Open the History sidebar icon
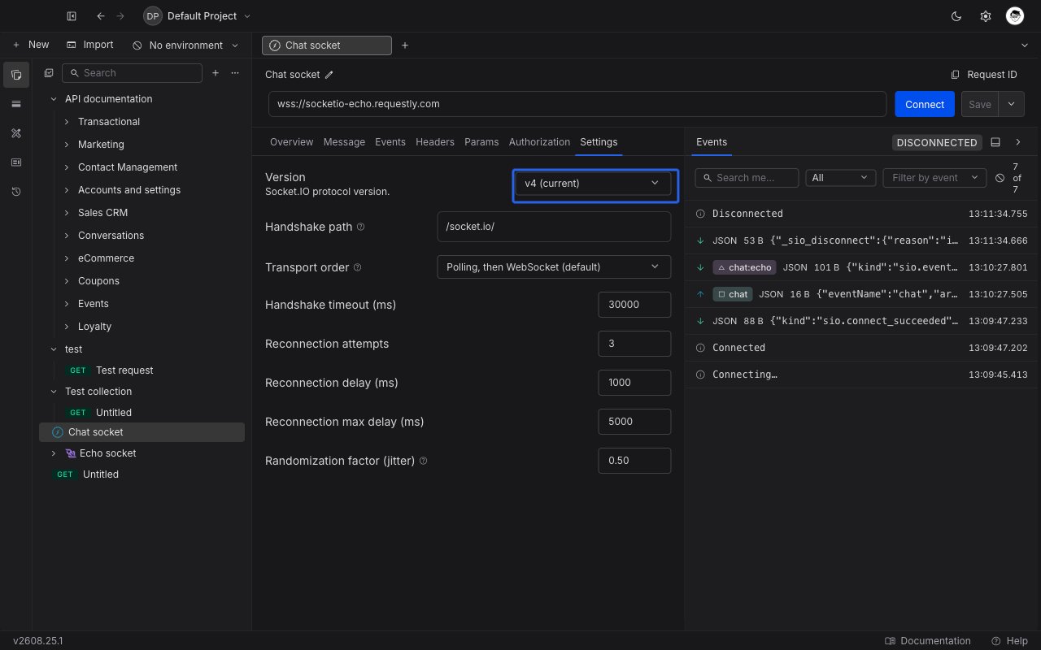The width and height of the screenshot is (1041, 650). tap(16, 192)
